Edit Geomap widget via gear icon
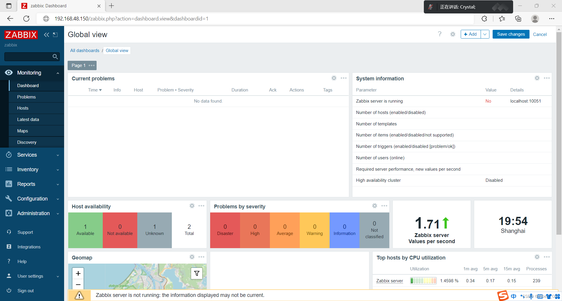Screen dimensions: 562x301 point(192,257)
